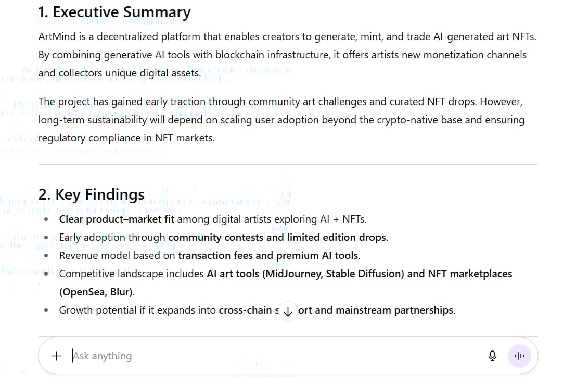This screenshot has height=377, width=576.
Task: Click the scroll-to-bottom arrow button
Action: point(288,311)
